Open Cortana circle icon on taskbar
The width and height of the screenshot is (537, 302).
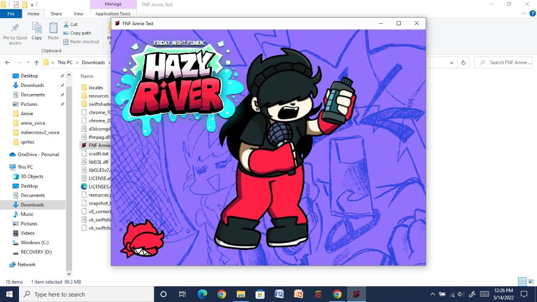(x=164, y=294)
